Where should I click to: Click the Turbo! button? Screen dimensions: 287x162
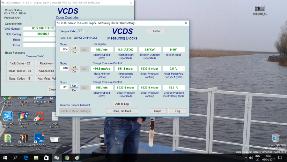[157, 31]
